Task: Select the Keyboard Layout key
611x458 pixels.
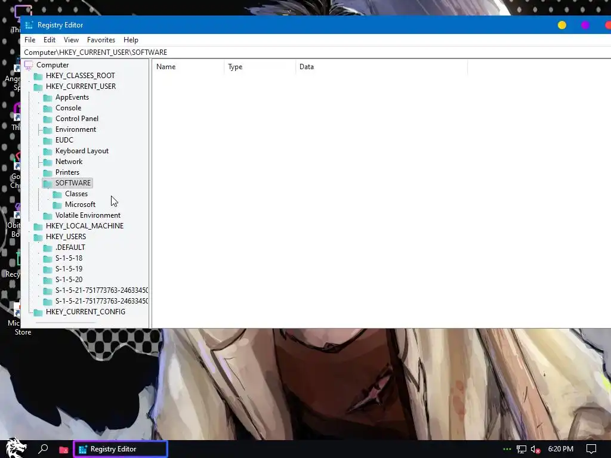Action: pos(82,151)
